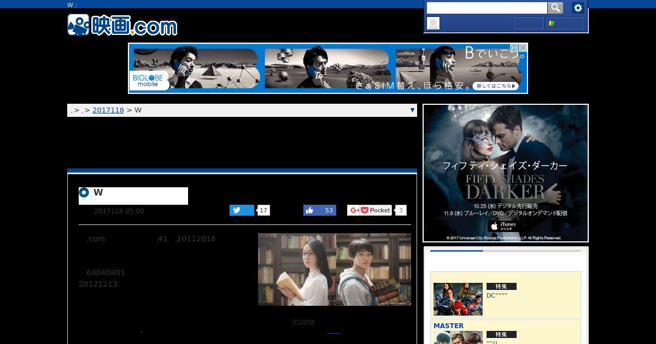This screenshot has width=656, height=344.
Task: Select the first blue-underlined sidebar tab
Action: (456, 251)
